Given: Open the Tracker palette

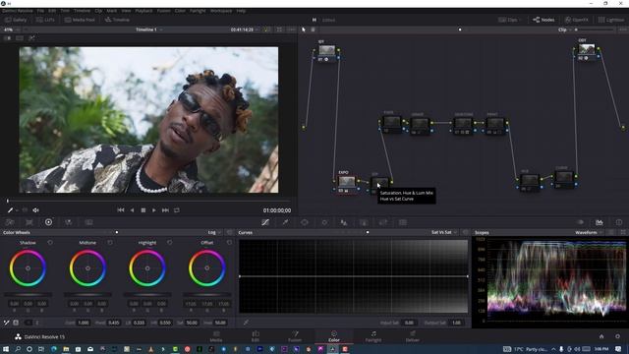Looking at the screenshot, I should point(324,222).
